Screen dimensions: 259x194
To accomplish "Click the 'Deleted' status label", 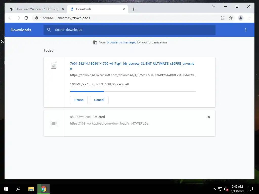I will [99, 117].
